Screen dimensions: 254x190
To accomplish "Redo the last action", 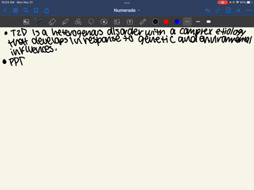I will (218, 11).
